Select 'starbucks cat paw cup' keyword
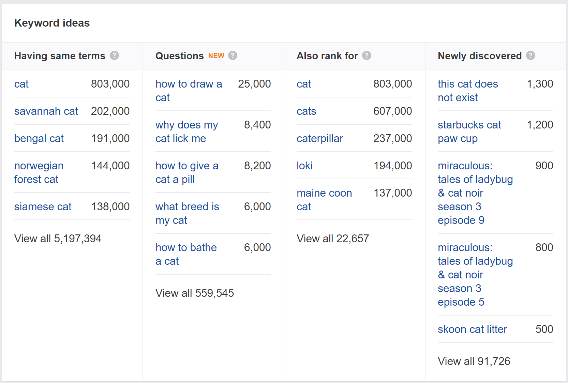 point(469,132)
